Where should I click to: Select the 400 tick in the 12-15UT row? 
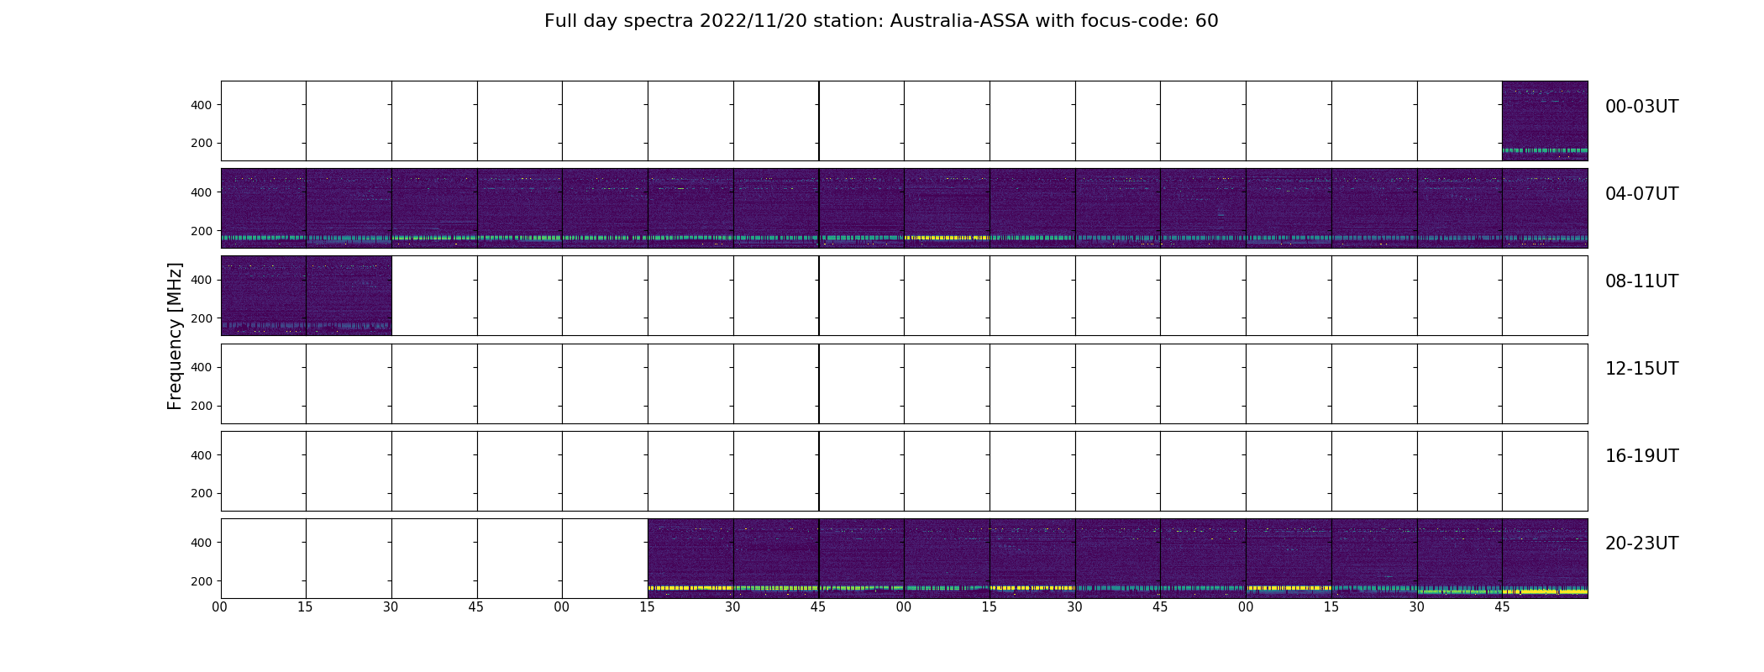click(202, 367)
